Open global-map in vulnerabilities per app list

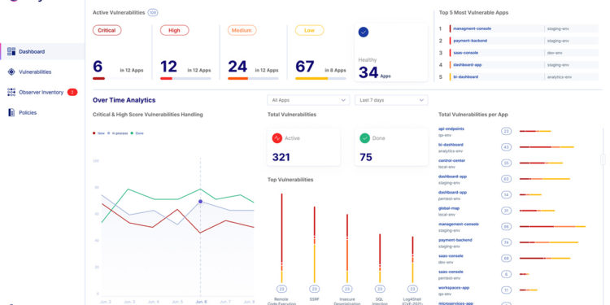[448, 208]
